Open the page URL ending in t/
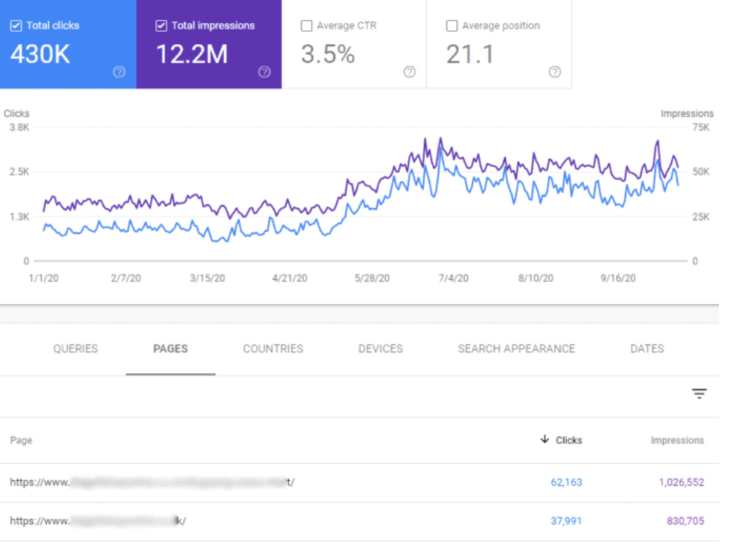The image size is (731, 548). [x=152, y=482]
